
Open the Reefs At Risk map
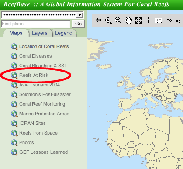[x=34, y=75]
